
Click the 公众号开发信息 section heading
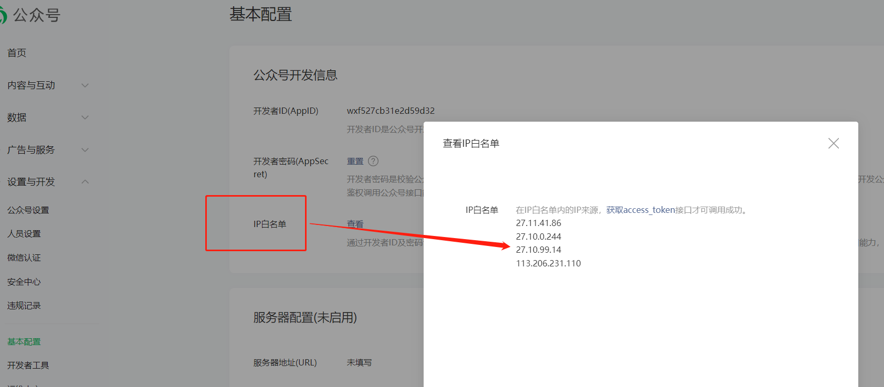click(296, 75)
